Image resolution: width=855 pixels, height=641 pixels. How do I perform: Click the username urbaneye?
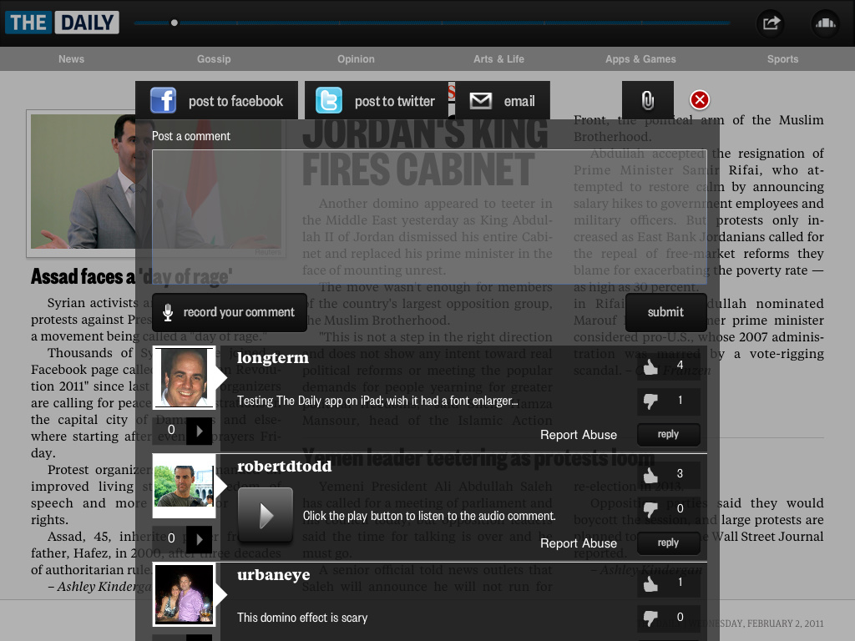[x=273, y=576]
